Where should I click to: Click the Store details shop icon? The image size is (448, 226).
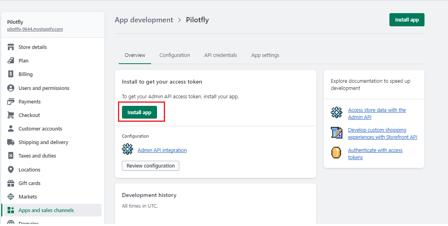11,47
